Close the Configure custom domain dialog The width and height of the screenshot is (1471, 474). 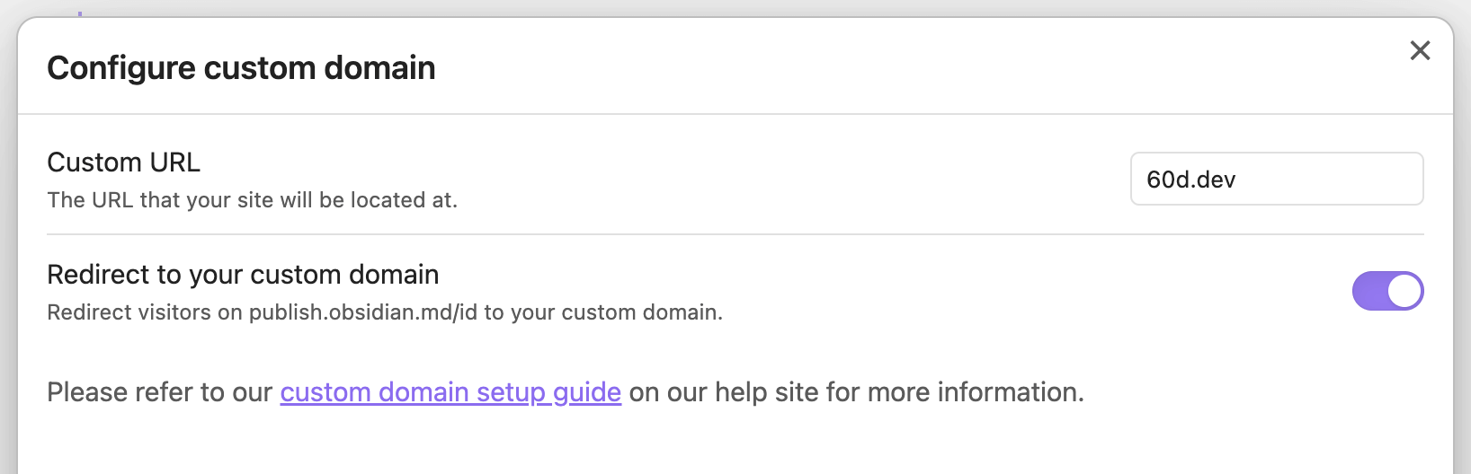pos(1420,50)
